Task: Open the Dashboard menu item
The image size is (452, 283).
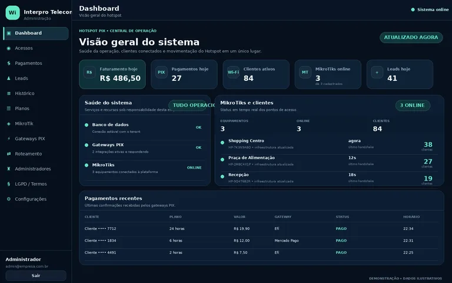Action: [x=36, y=33]
